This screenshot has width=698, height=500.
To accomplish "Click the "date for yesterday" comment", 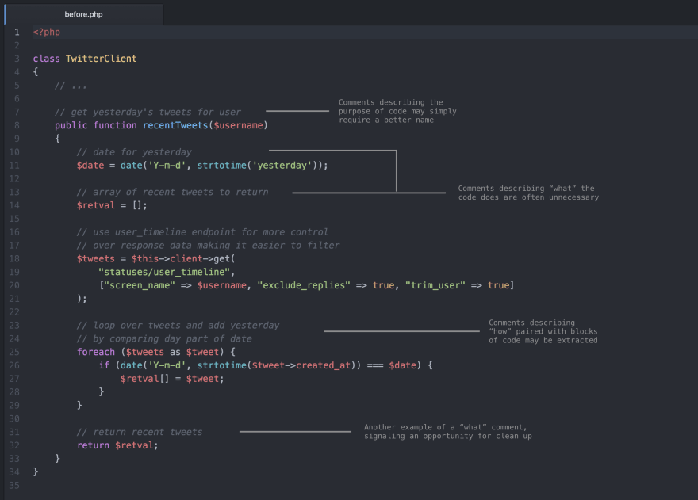I will tap(134, 152).
